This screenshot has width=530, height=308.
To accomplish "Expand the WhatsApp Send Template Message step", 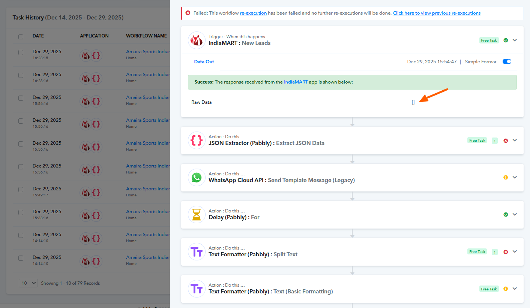I will (515, 178).
